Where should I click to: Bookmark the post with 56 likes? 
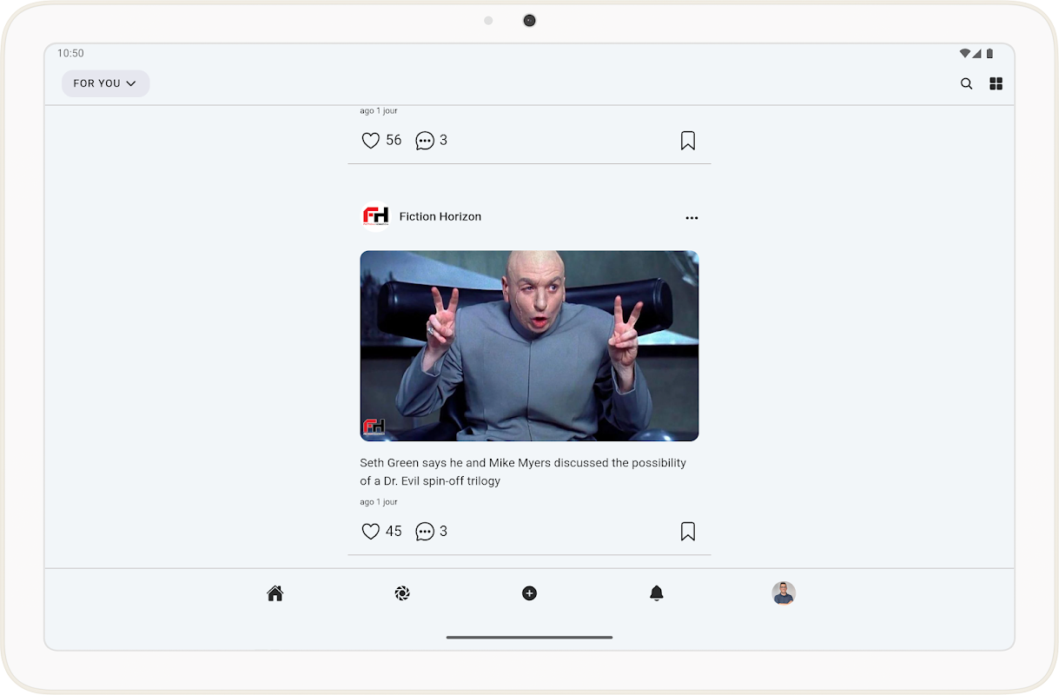pyautogui.click(x=688, y=141)
